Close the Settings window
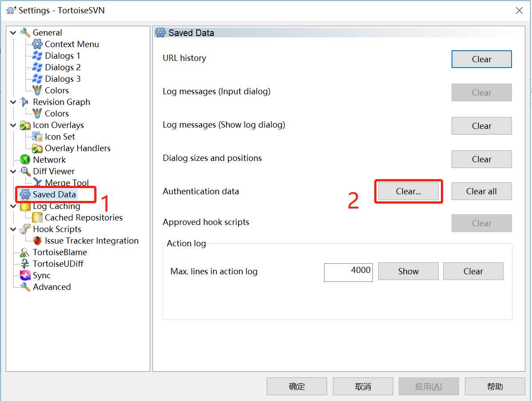The width and height of the screenshot is (532, 401). [x=519, y=11]
